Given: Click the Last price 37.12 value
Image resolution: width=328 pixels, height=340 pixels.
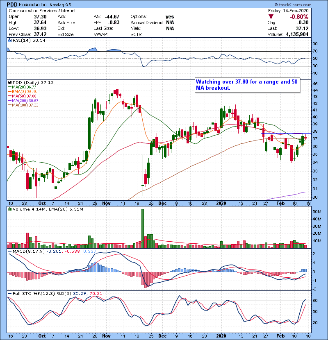Looking at the screenshot, I should pyautogui.click(x=302, y=28).
